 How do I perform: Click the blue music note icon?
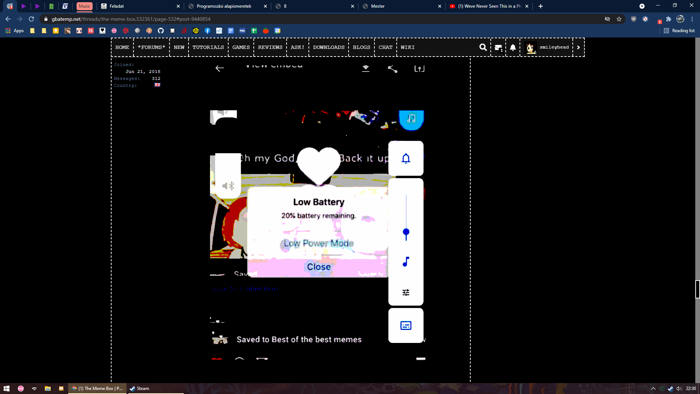coord(406,262)
